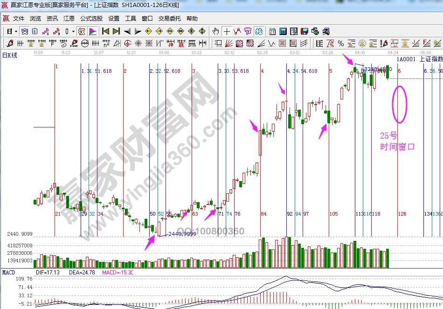Open the 文件 menu
443x309 pixels.
(18, 19)
